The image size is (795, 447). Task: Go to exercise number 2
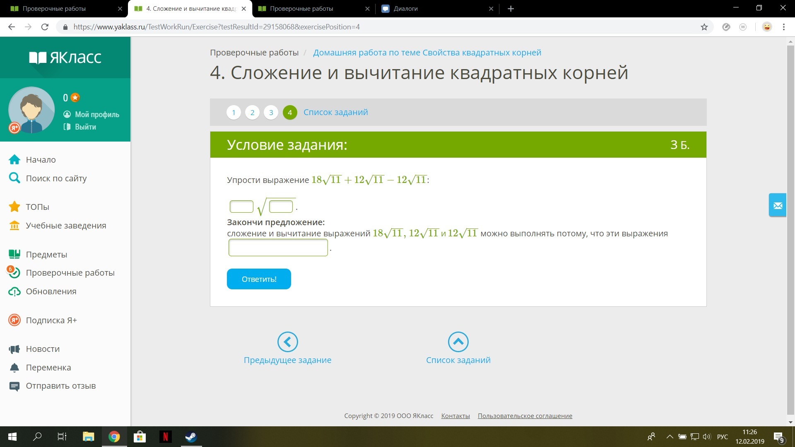click(x=252, y=112)
